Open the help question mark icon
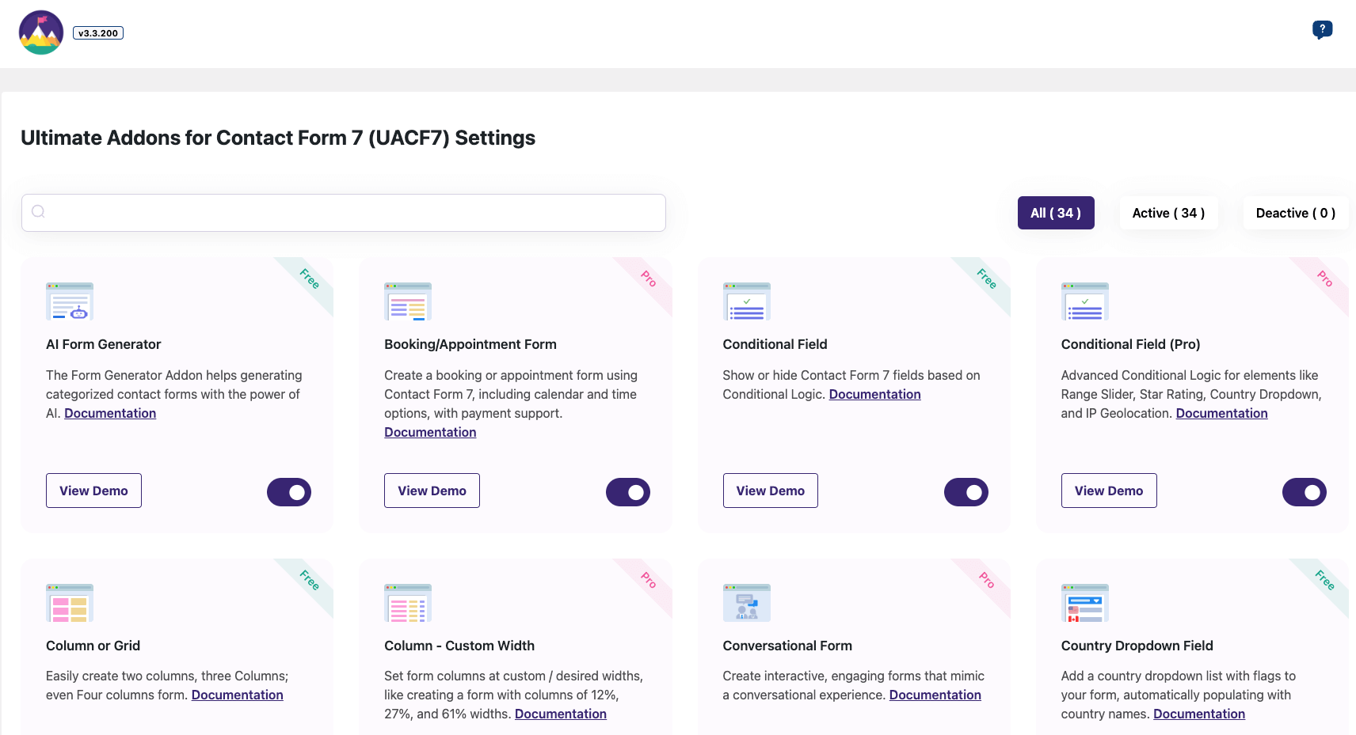Screen dimensions: 1356x735 click(1320, 28)
